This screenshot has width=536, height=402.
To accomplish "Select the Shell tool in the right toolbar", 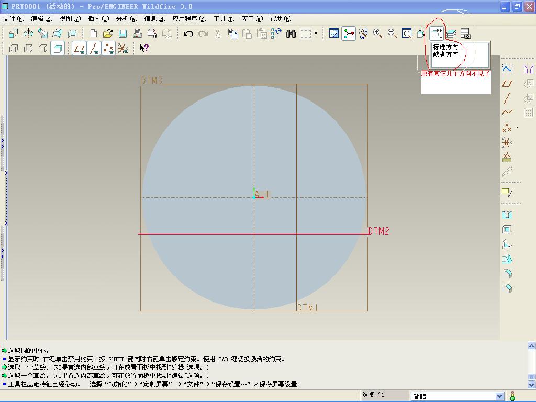I will (507, 229).
